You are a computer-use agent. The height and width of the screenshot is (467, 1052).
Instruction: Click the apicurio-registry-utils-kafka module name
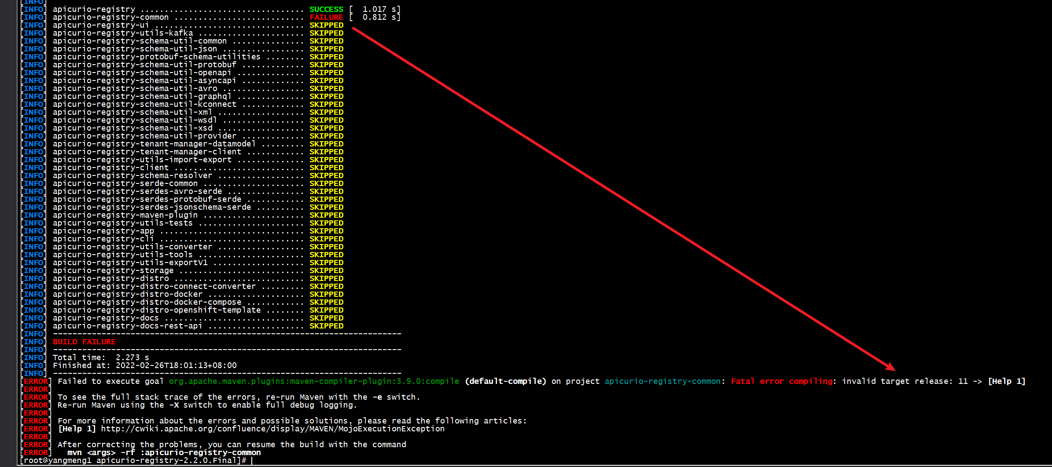pos(123,33)
